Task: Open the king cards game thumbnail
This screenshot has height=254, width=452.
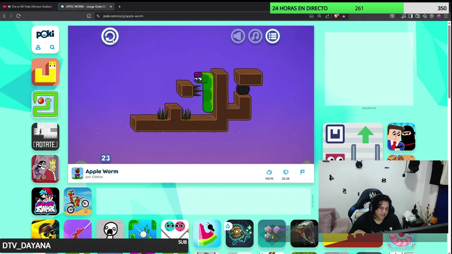Action: (x=45, y=169)
